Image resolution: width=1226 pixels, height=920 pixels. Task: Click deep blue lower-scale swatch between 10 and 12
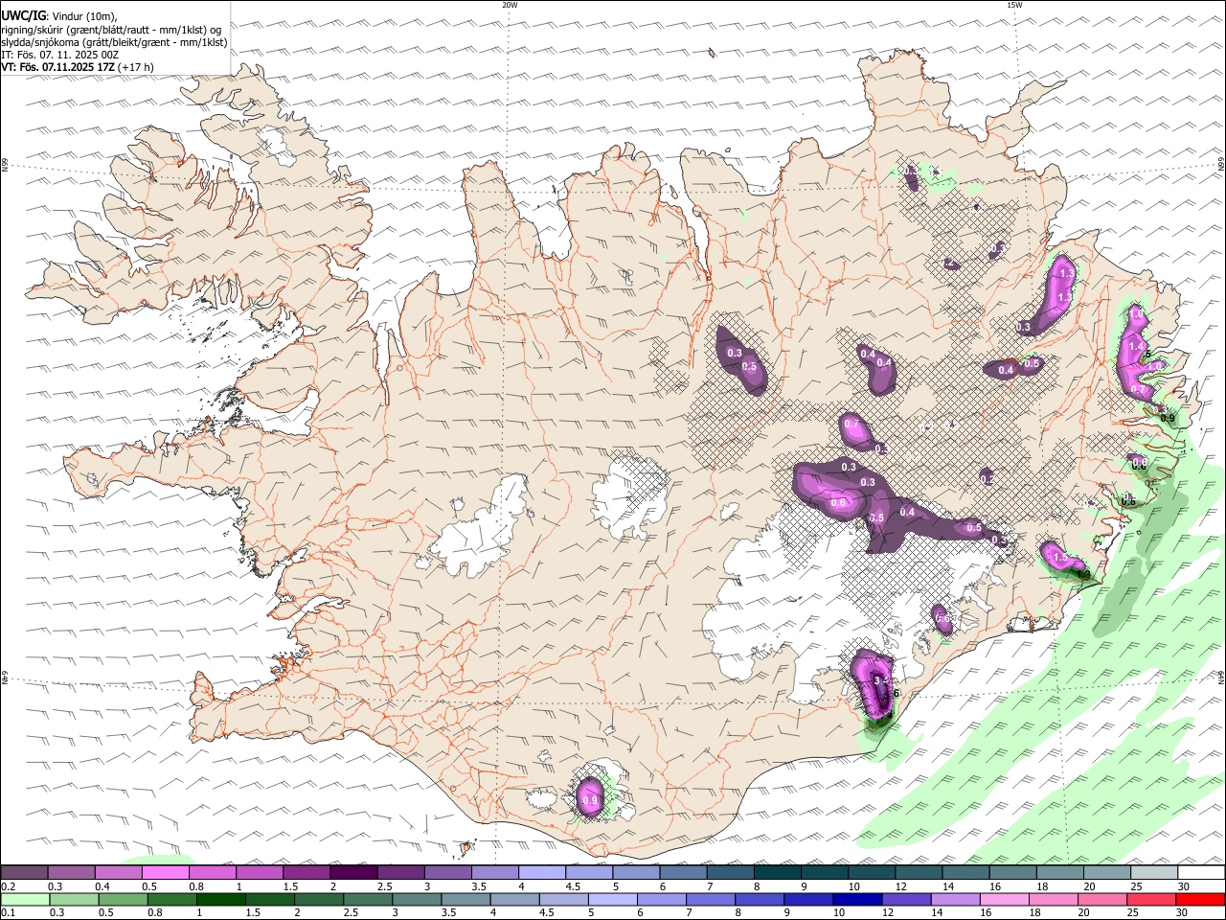(x=857, y=900)
